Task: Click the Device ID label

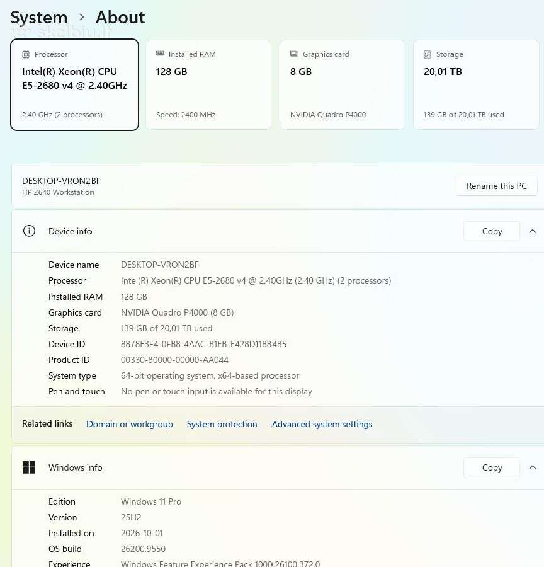Action: click(x=67, y=344)
